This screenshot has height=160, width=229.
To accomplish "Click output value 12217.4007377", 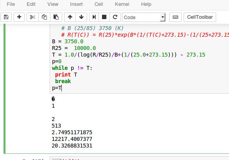I will (x=72, y=139).
